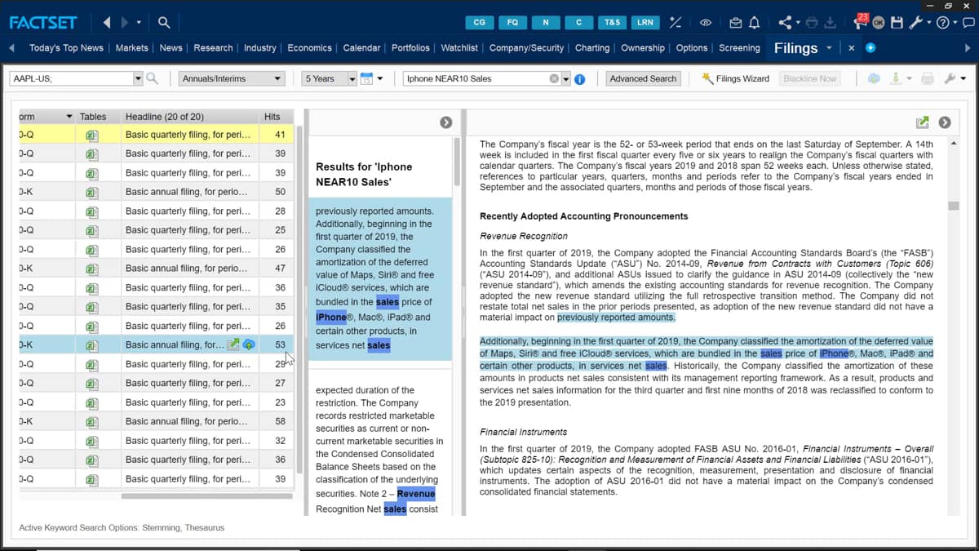Select the annual filing row with 47 hits
Image resolution: width=979 pixels, height=551 pixels.
[157, 268]
